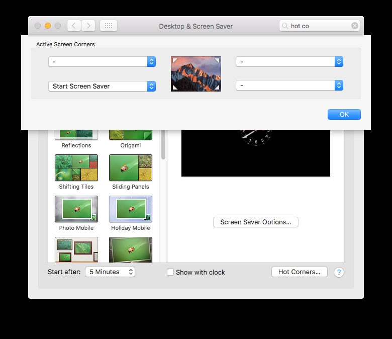The image size is (392, 339).
Task: Open the Start after 5 Minutes popup
Action: [x=110, y=272]
